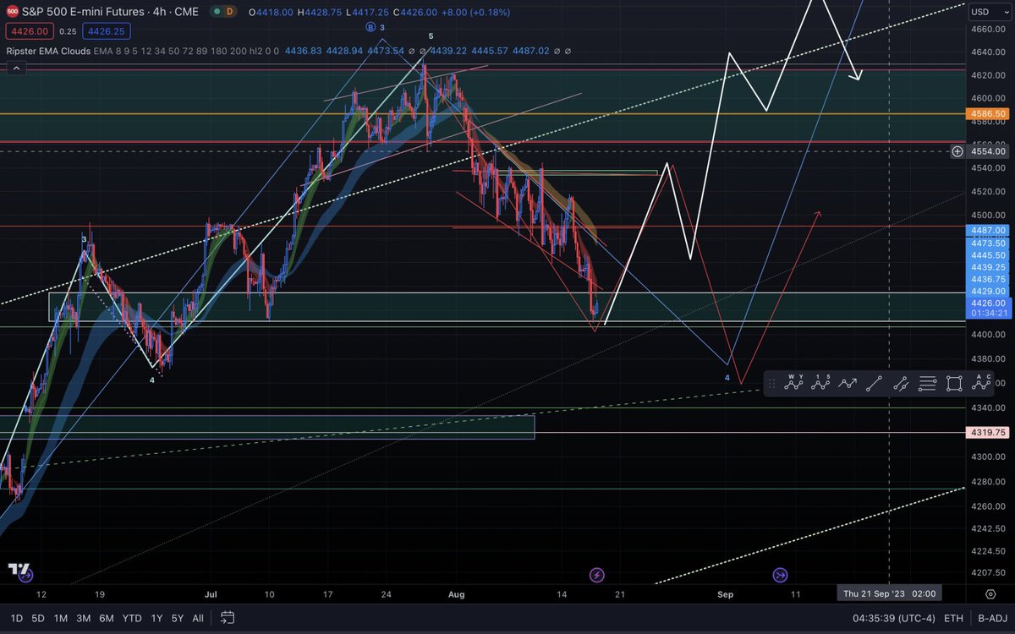Open chart settings gear below price axis
Screen dimensions: 1015x634
coord(990,595)
